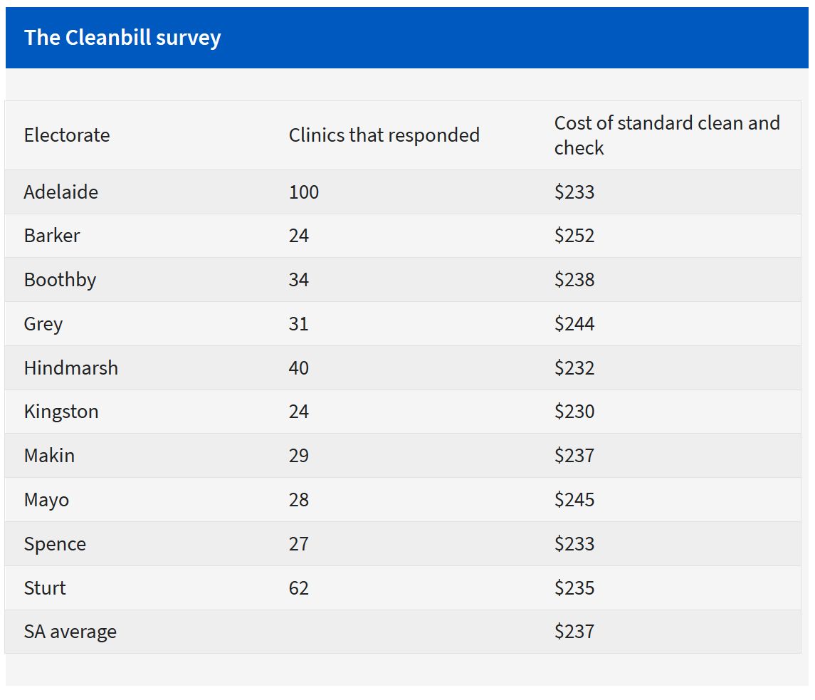Select the Hindmarsh electorate cell

point(71,368)
